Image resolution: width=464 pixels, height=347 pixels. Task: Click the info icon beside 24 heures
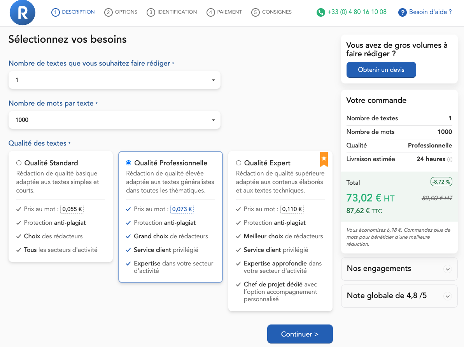(450, 160)
